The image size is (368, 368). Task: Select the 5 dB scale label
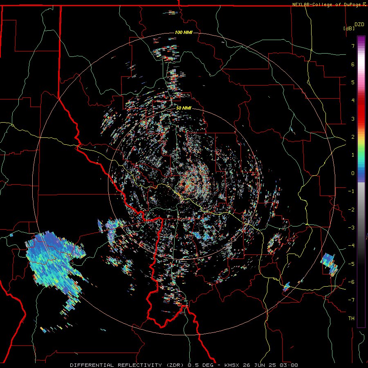pos(353,82)
